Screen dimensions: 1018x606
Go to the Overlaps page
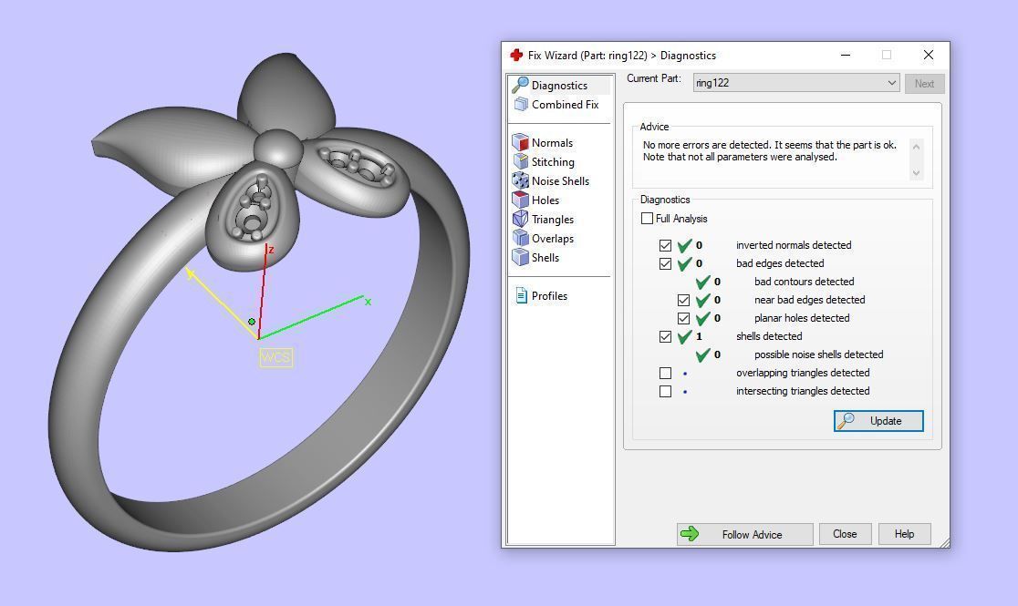pyautogui.click(x=553, y=238)
